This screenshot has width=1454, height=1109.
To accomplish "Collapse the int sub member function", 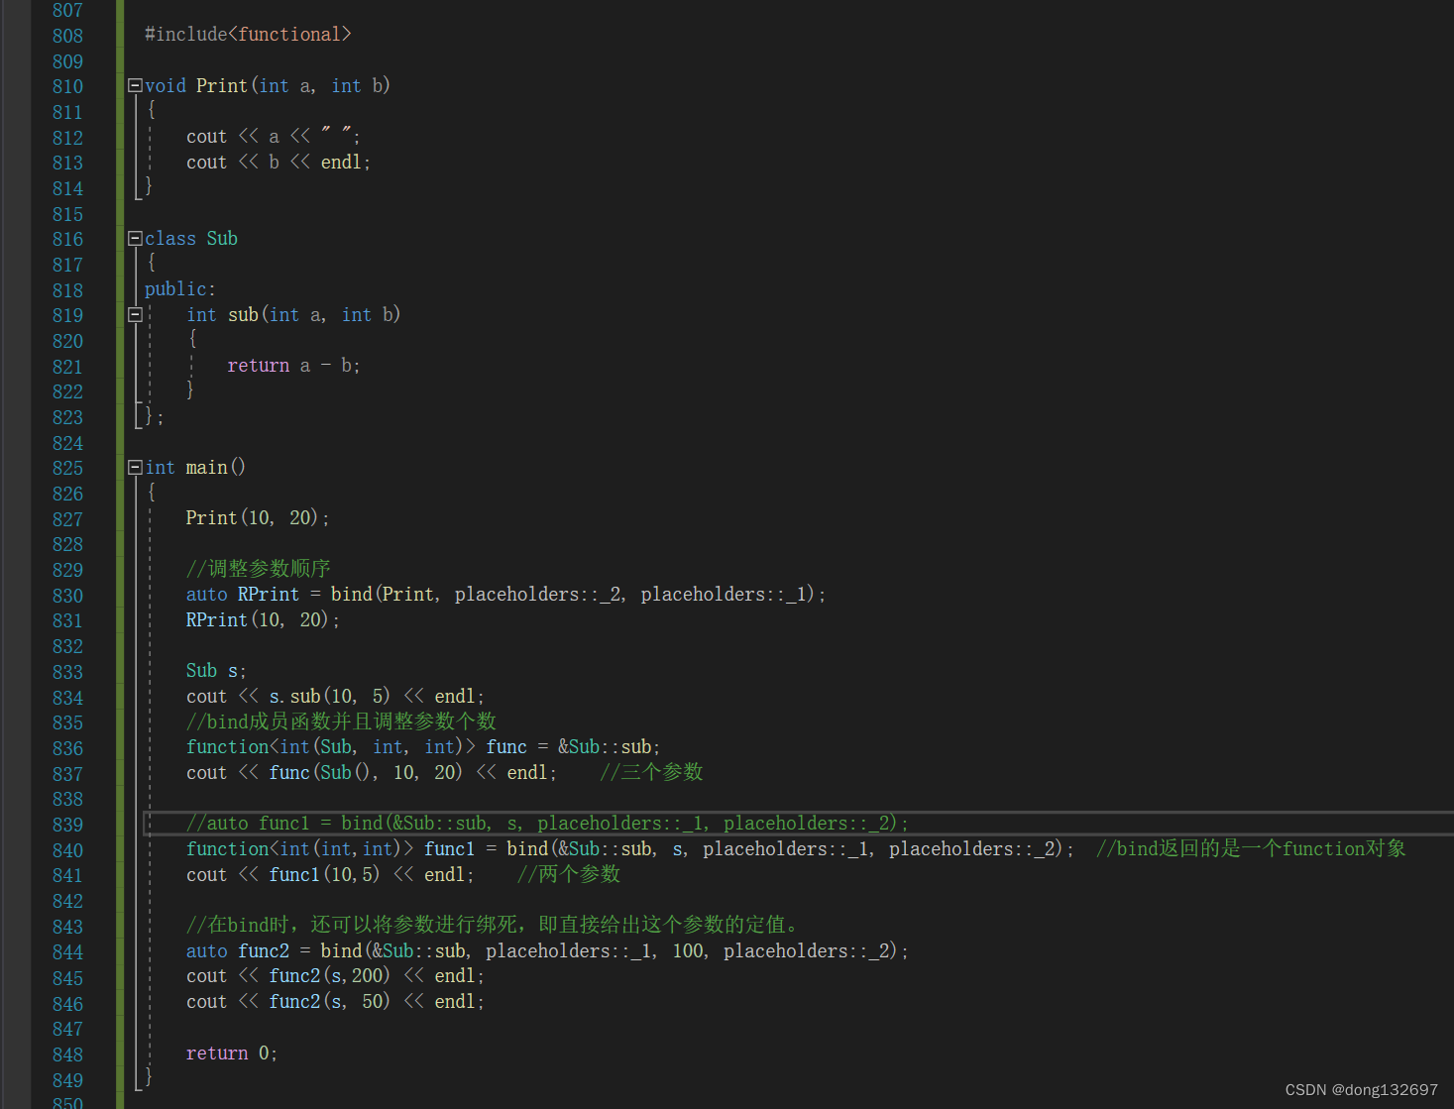I will point(135,315).
